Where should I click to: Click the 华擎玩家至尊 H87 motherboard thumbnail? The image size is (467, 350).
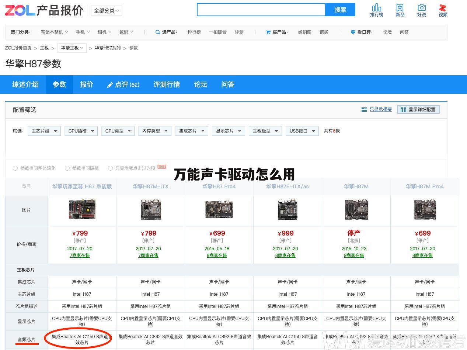click(82, 210)
